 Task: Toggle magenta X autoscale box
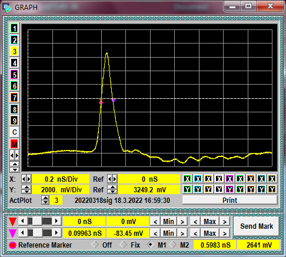tap(230, 179)
